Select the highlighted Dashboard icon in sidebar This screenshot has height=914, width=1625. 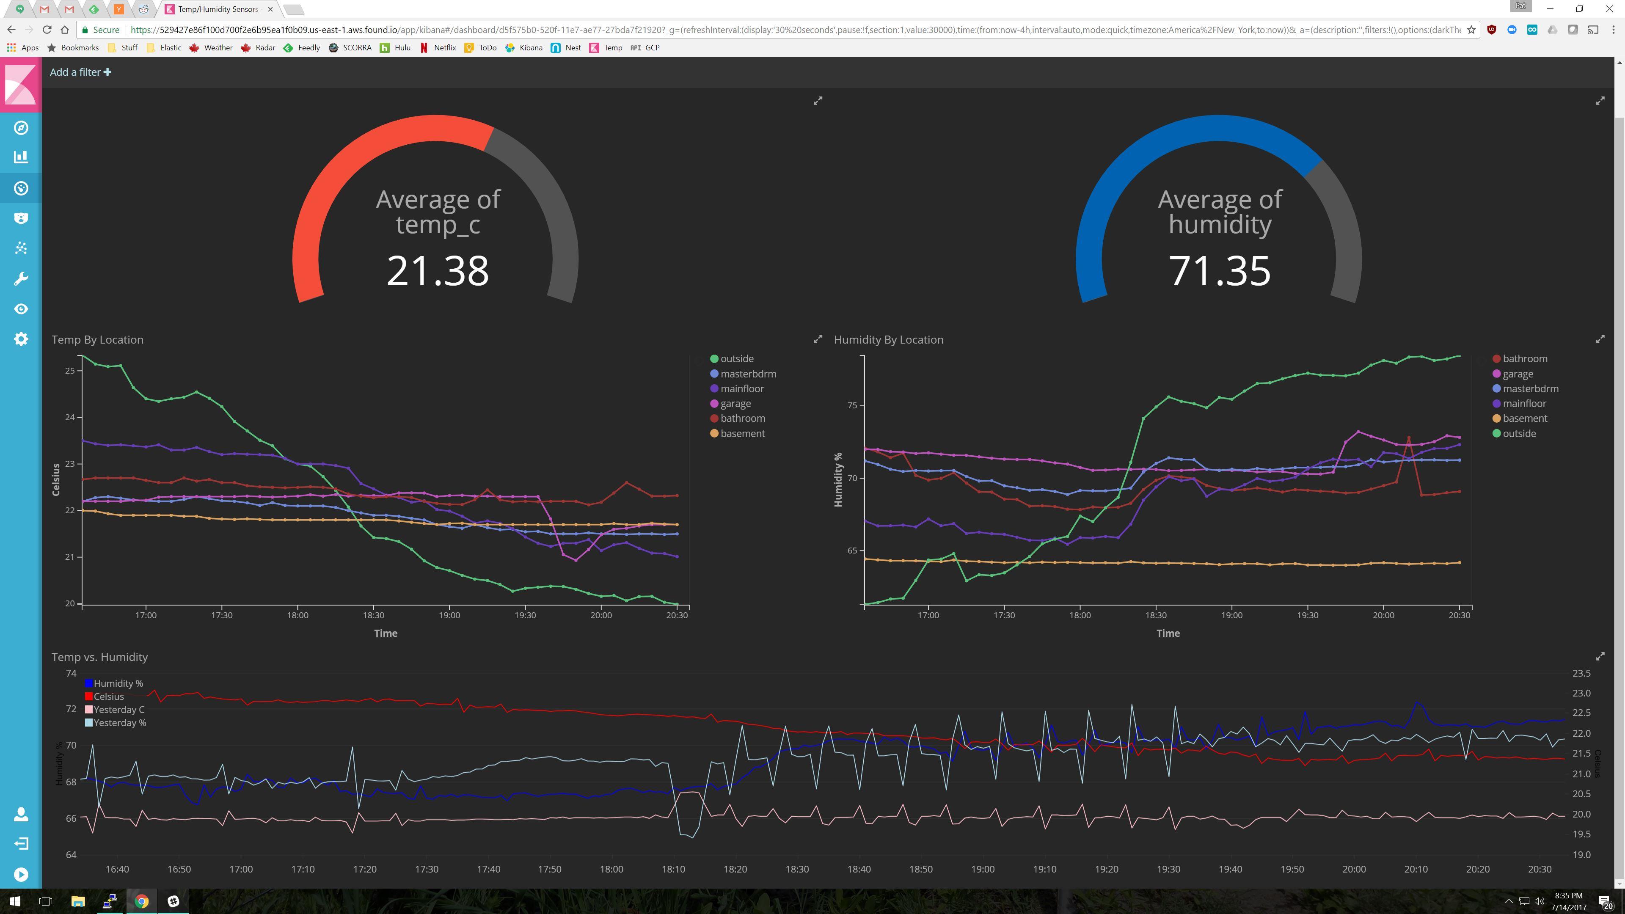pyautogui.click(x=21, y=187)
